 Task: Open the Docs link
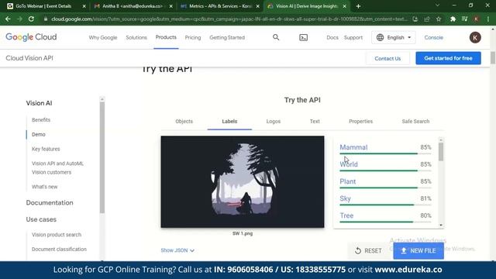[332, 37]
